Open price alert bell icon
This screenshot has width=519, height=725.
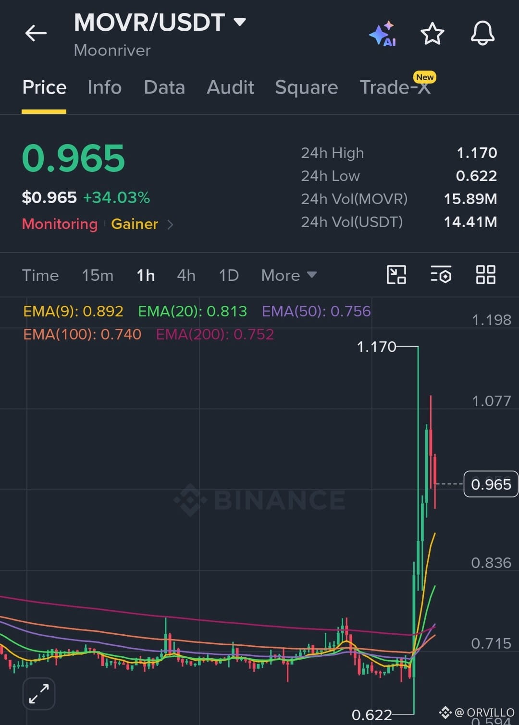pos(482,33)
